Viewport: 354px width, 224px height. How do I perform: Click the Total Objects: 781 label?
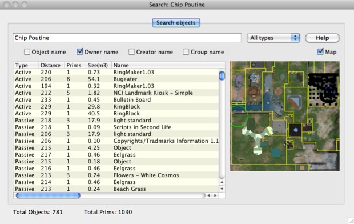[38, 212]
